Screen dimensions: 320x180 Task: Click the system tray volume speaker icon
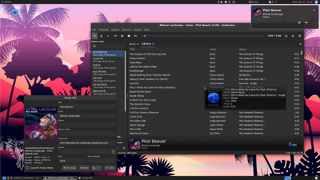click(x=222, y=2)
